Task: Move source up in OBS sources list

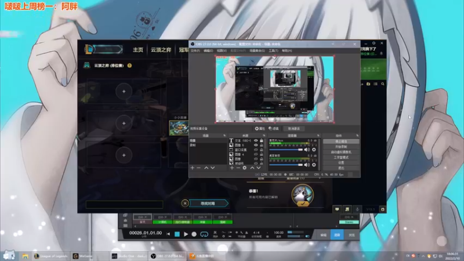Action: pyautogui.click(x=252, y=168)
